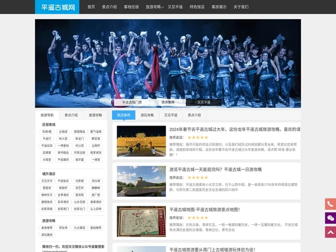Select the 游玩攻略 content tab

point(147,115)
